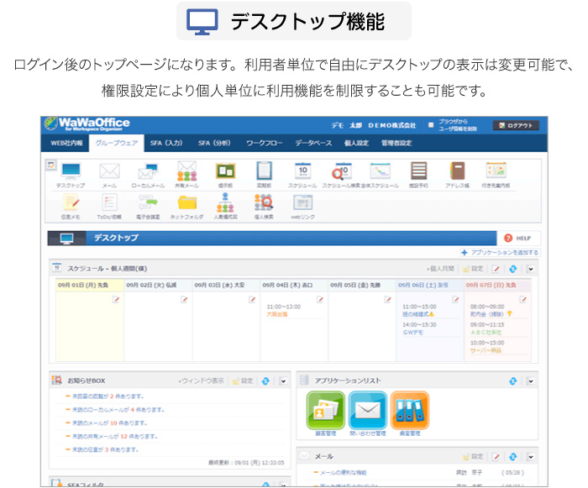Open the HELP button

pyautogui.click(x=518, y=239)
